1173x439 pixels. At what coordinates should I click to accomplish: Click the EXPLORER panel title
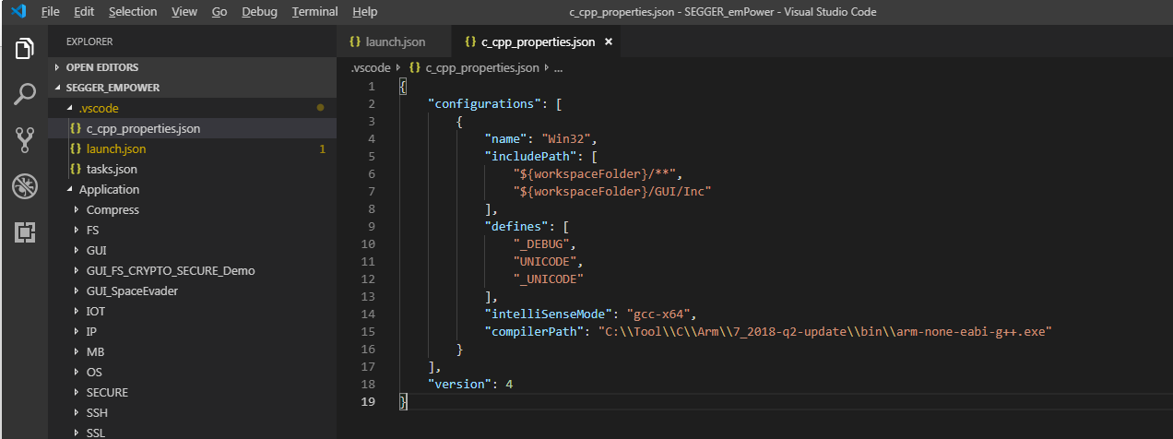[89, 42]
